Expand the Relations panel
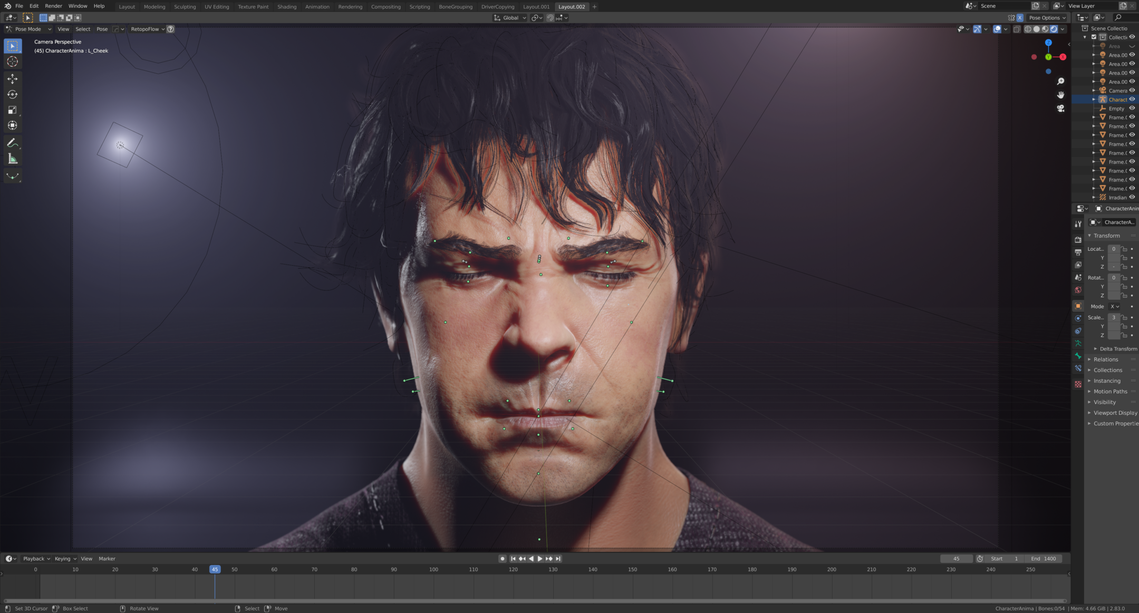This screenshot has width=1139, height=613. (1106, 359)
